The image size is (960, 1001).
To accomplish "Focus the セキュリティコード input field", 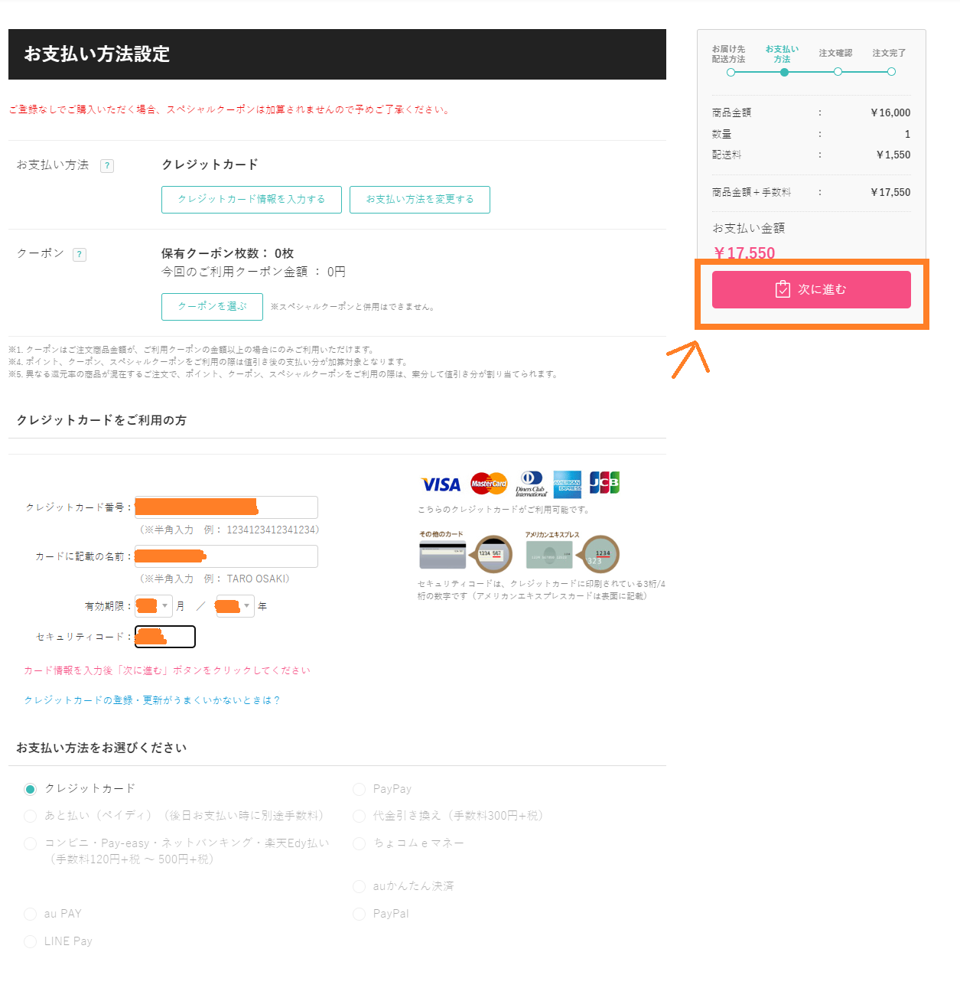I will tap(165, 637).
